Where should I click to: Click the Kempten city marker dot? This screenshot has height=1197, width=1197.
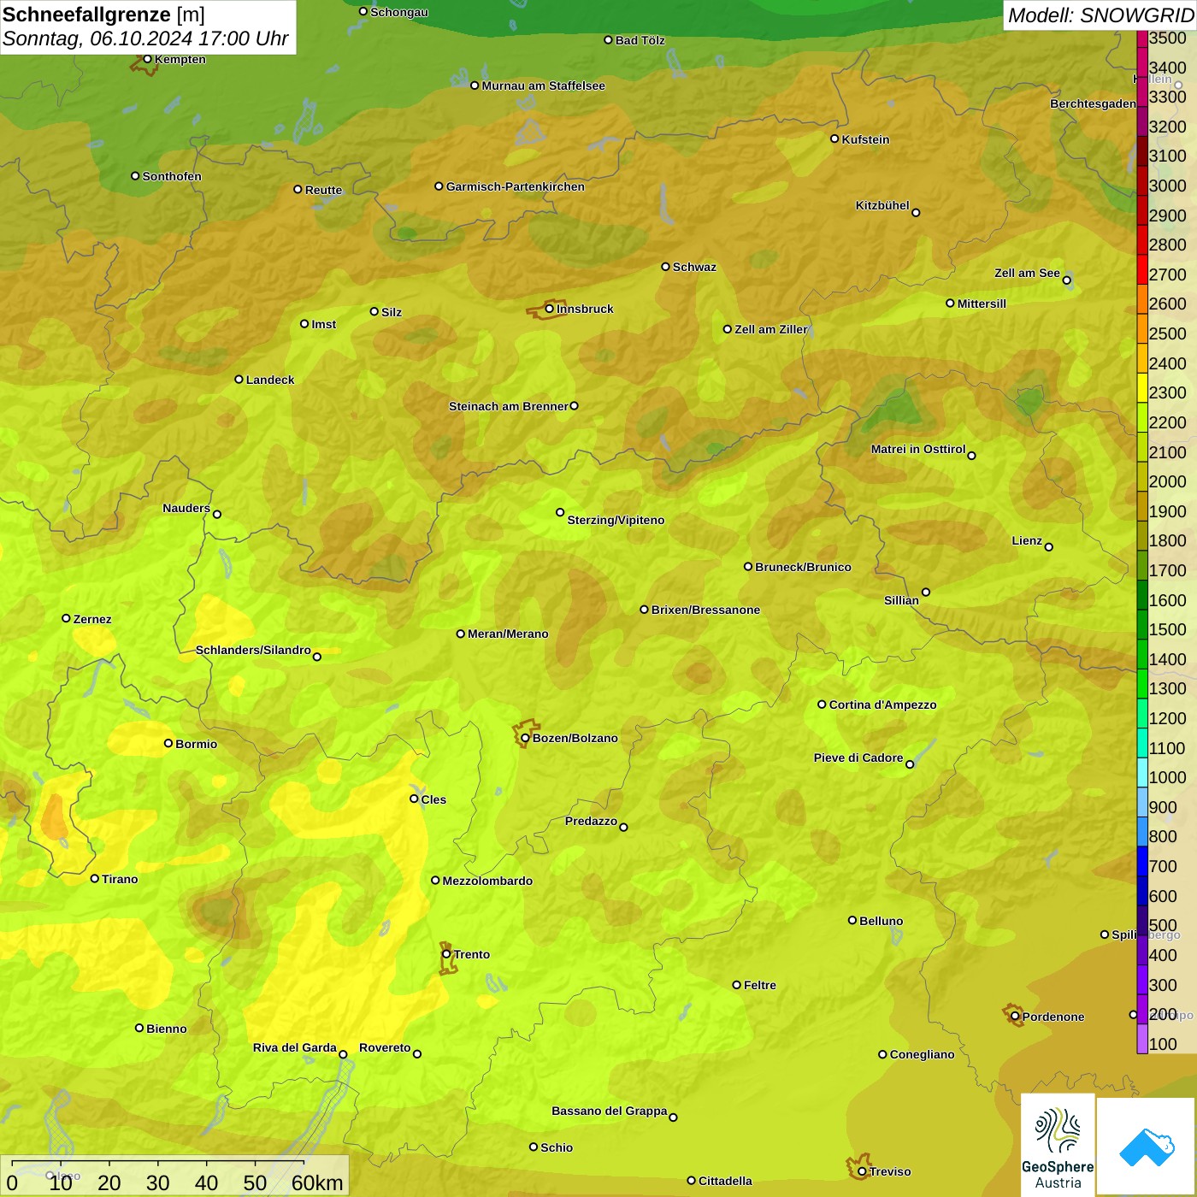[147, 59]
